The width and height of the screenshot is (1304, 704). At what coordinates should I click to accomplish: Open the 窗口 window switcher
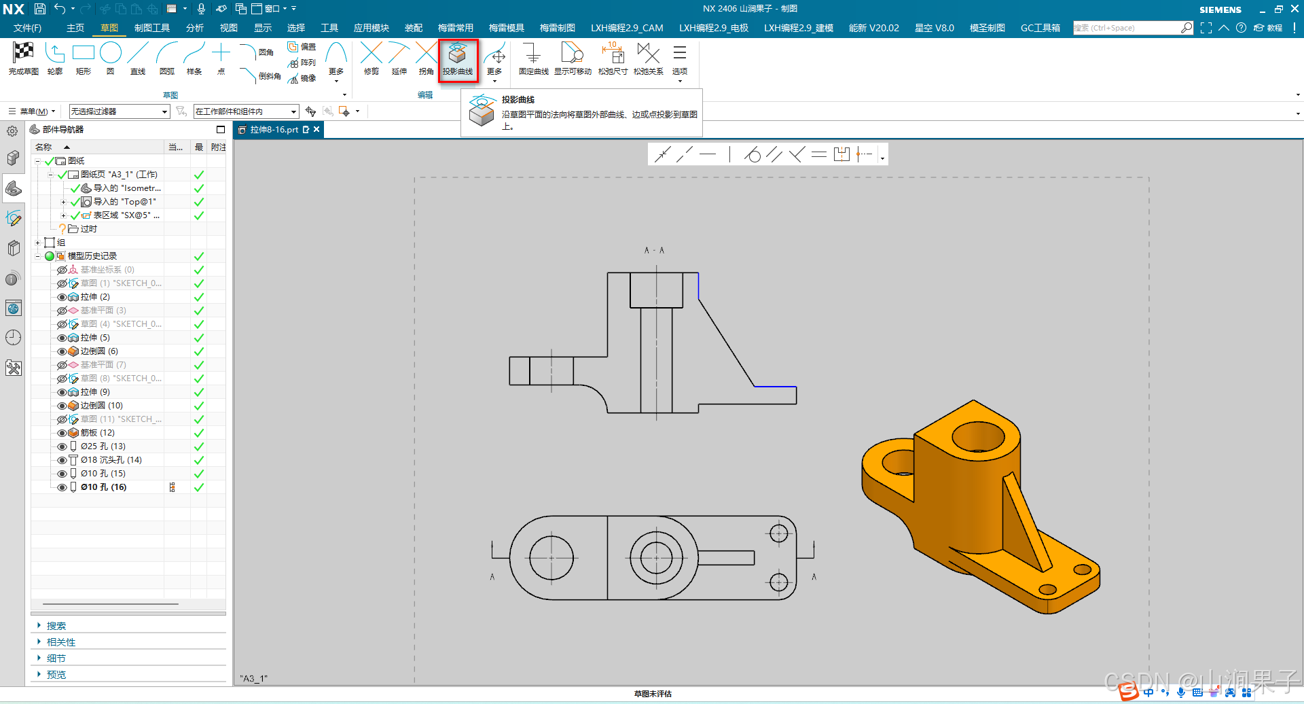[x=270, y=9]
